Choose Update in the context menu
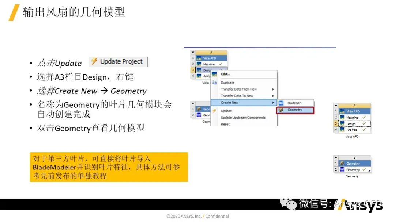Viewport: 395px width, 222px height. click(226, 111)
